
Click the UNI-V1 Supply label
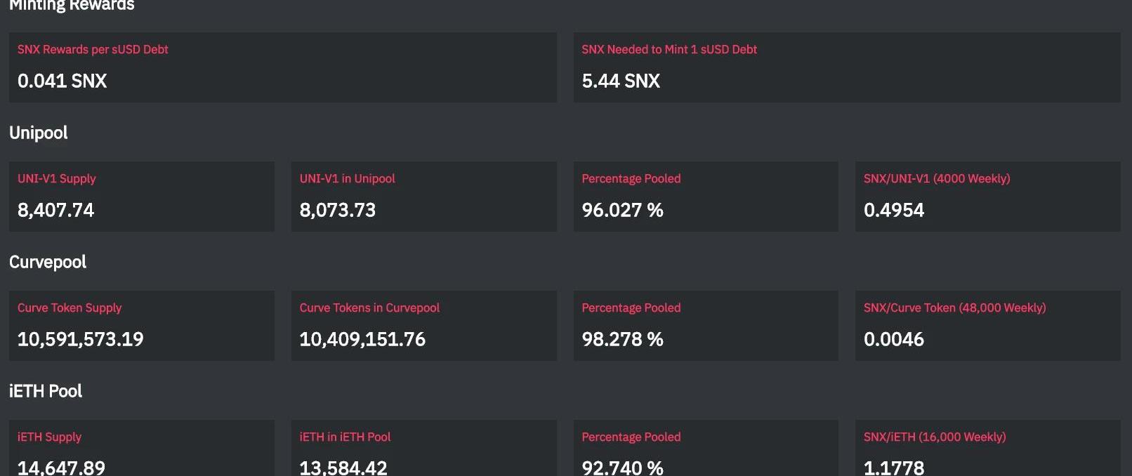click(56, 178)
